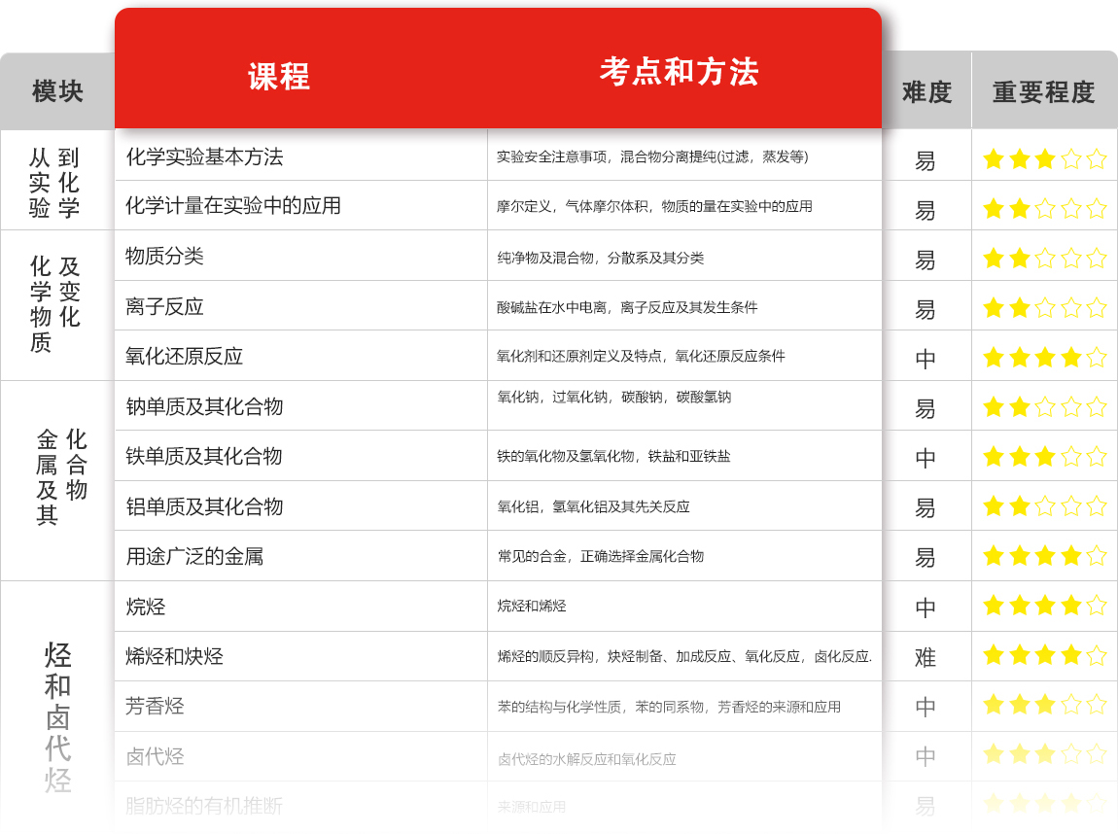
Task: Click the course 钠单质及其化合物
Action: pos(204,406)
